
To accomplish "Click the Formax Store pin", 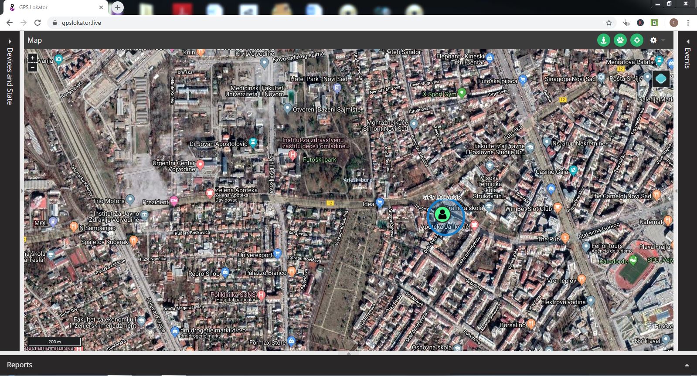I will pyautogui.click(x=292, y=341).
